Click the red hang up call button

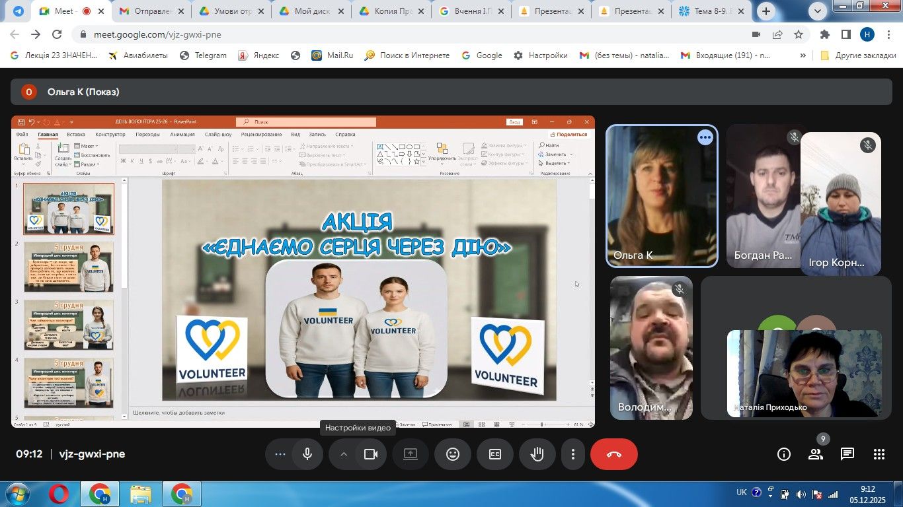613,454
